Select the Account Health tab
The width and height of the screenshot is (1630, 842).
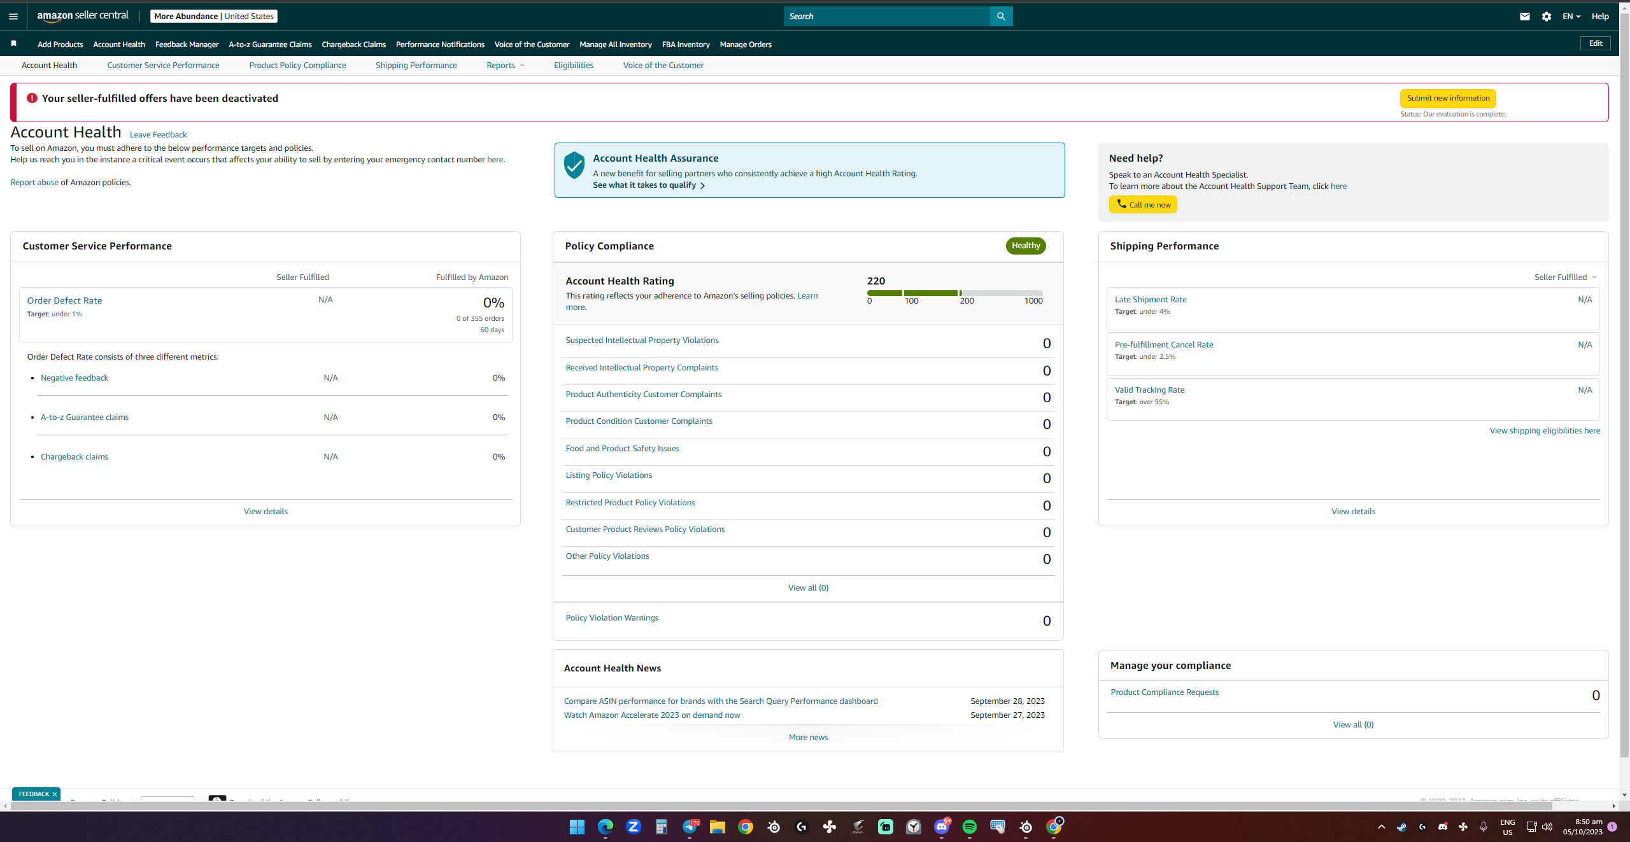pyautogui.click(x=50, y=66)
